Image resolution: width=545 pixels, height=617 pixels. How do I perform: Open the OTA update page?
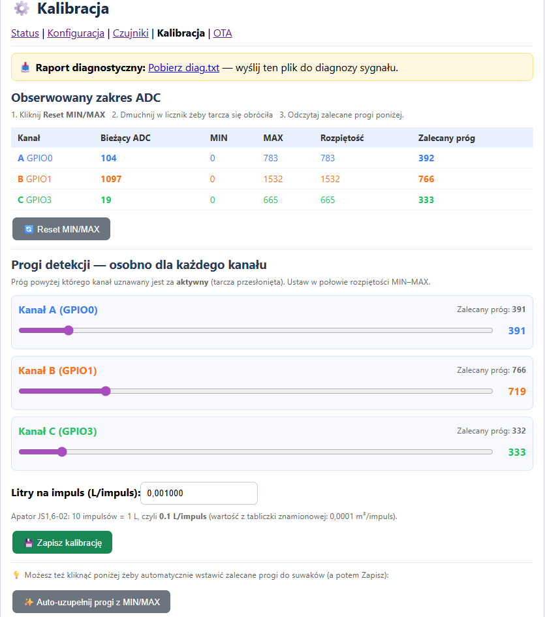pyautogui.click(x=223, y=33)
